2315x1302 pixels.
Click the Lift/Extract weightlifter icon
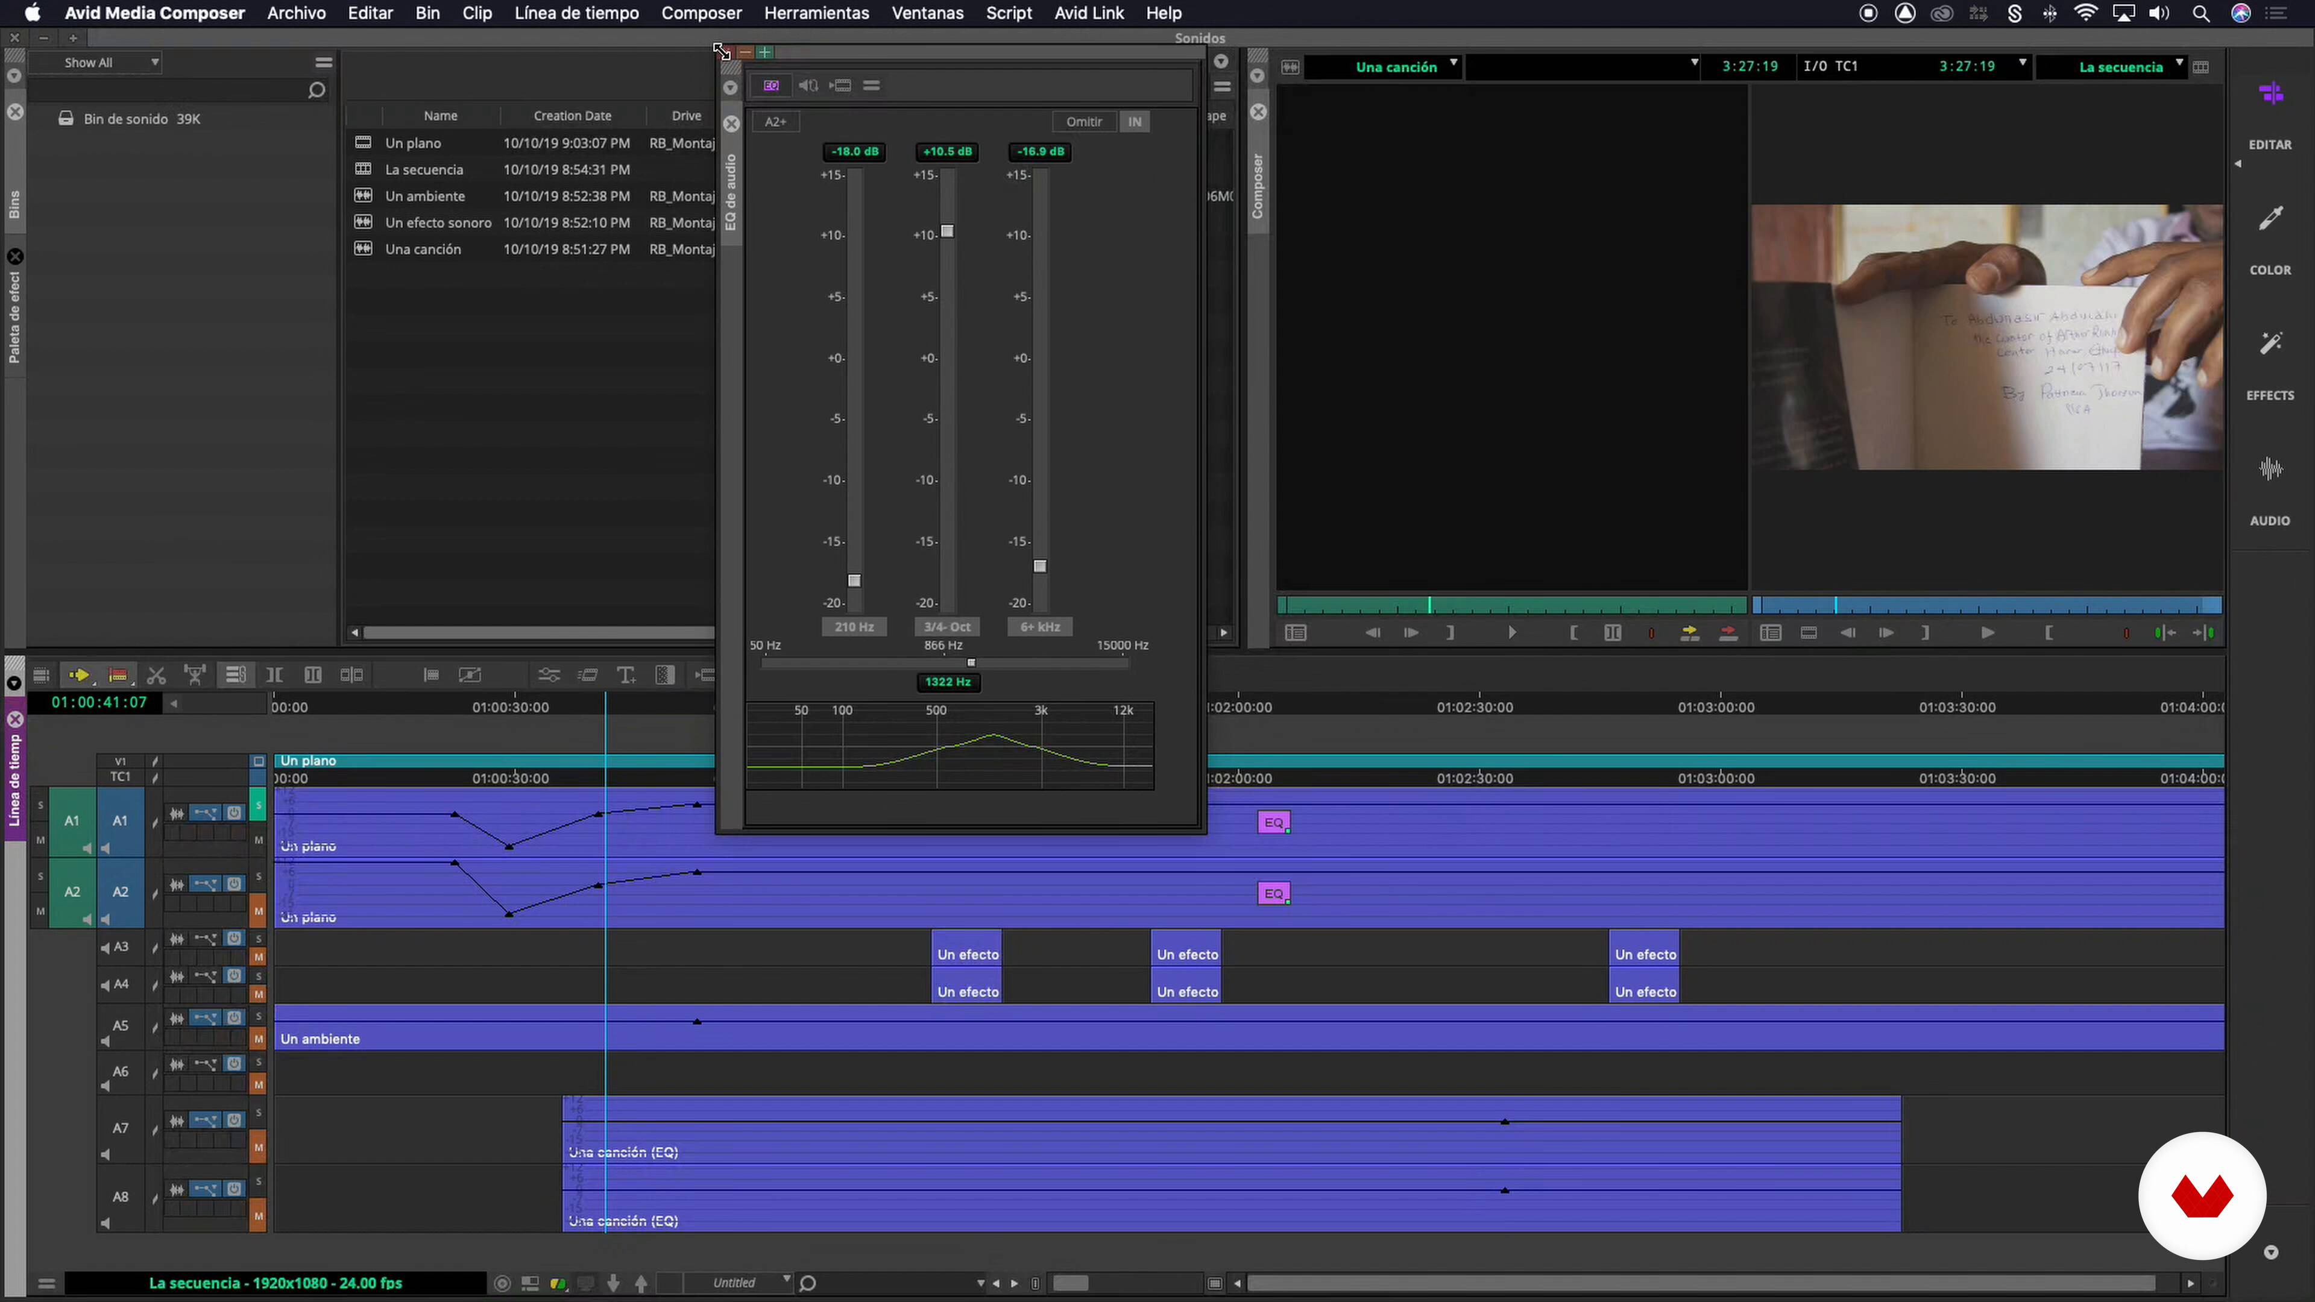click(195, 675)
